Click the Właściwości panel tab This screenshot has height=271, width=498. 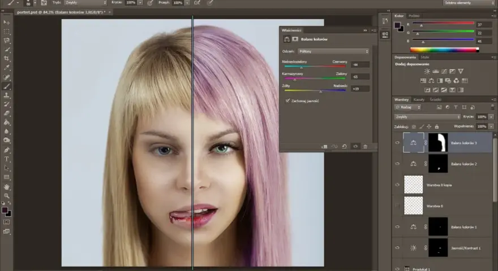point(291,30)
